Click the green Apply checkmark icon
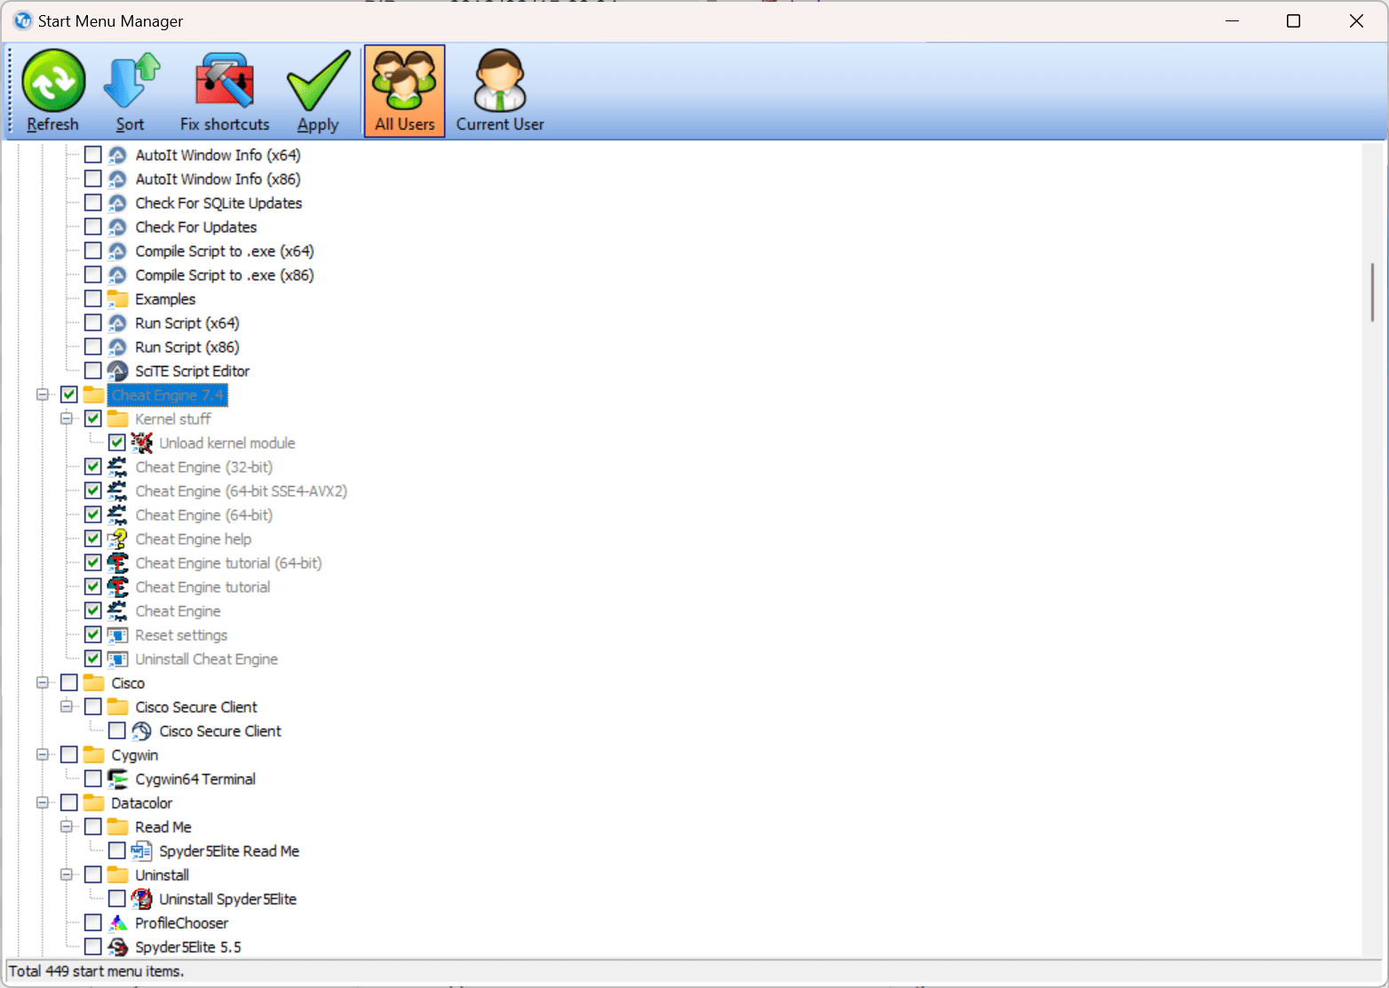Viewport: 1389px width, 988px height. tap(318, 82)
